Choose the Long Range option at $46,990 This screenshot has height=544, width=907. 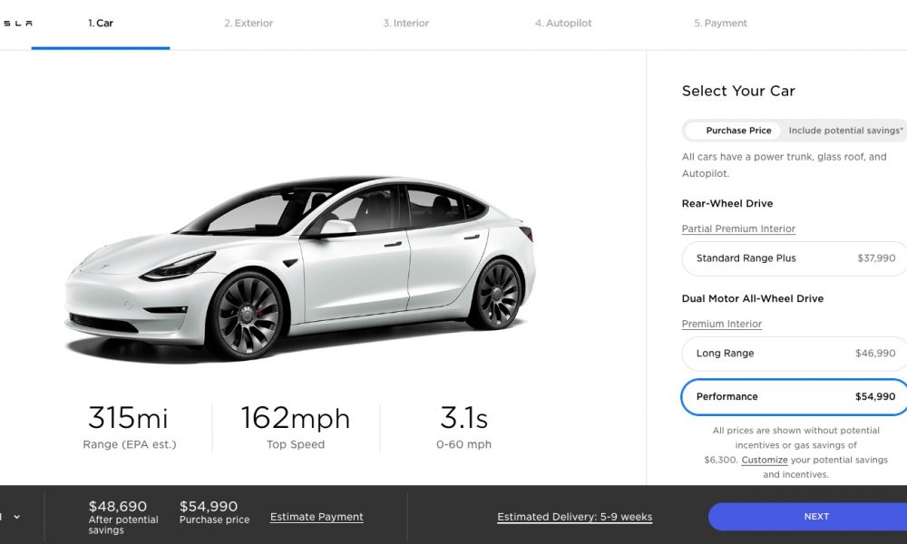[795, 354]
